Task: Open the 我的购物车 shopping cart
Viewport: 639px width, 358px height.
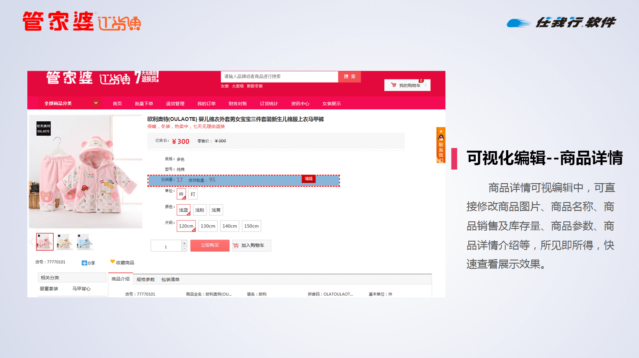Action: [x=407, y=85]
